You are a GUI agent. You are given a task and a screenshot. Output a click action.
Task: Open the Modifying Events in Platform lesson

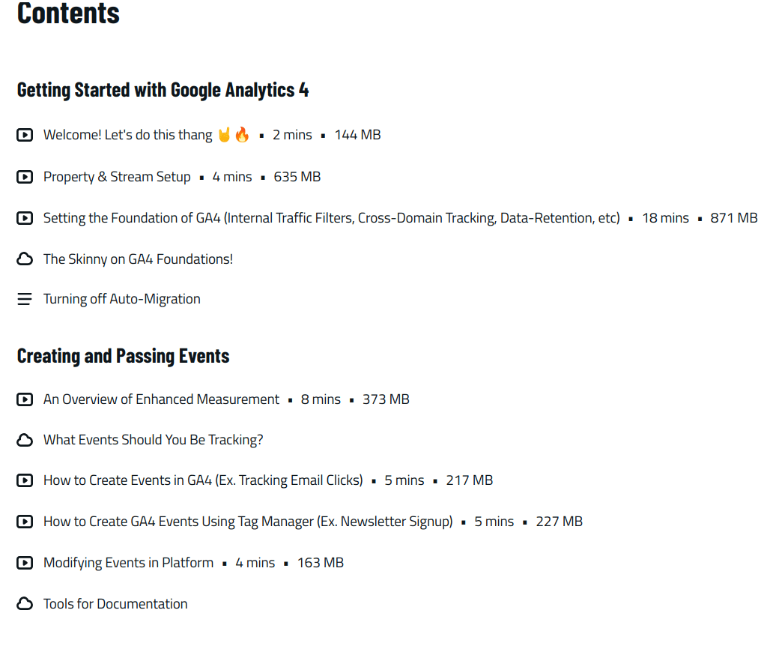pyautogui.click(x=128, y=563)
